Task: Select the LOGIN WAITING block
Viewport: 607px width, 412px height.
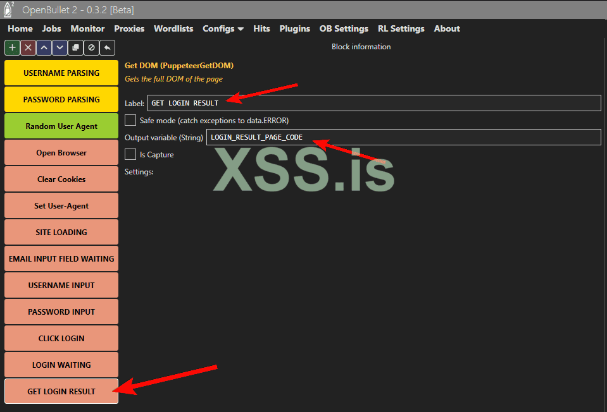Action: tap(61, 365)
